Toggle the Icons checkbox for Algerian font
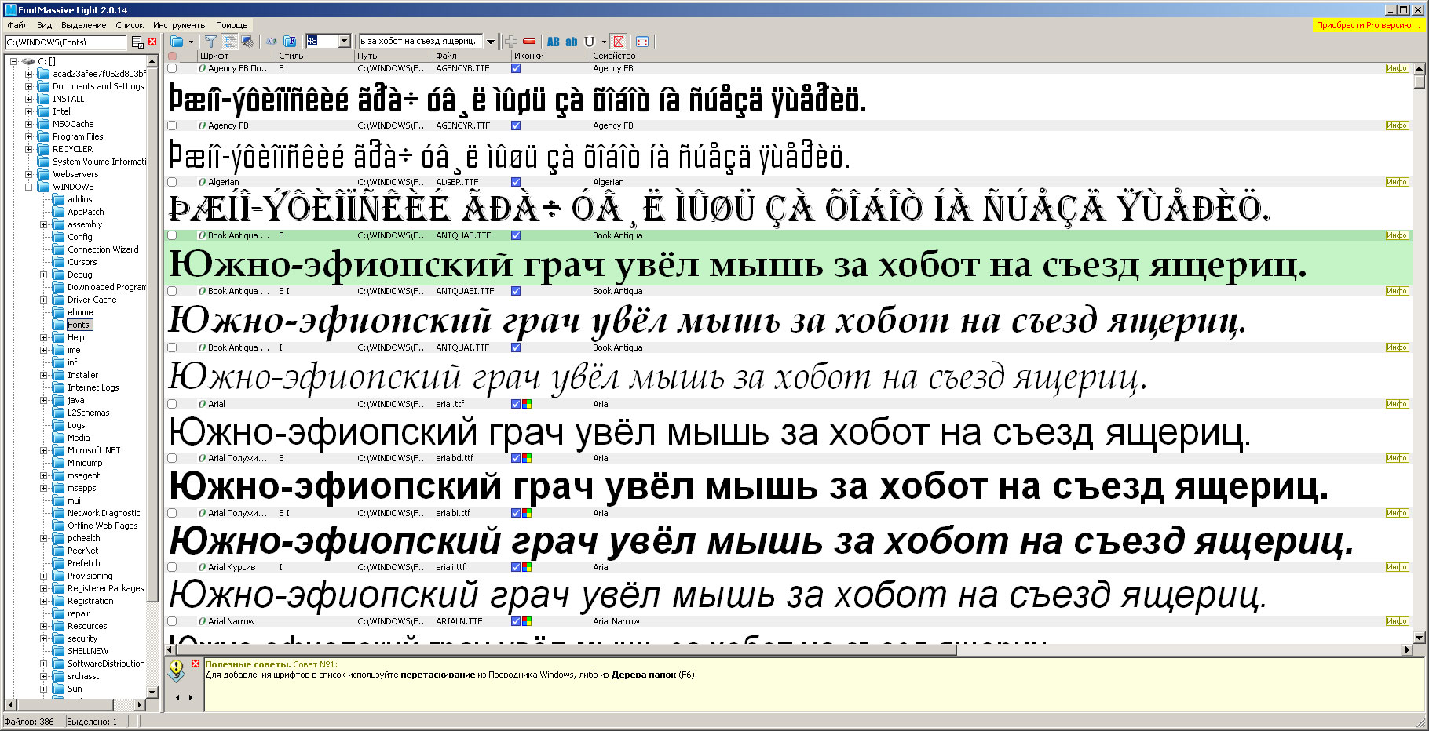Image resolution: width=1429 pixels, height=731 pixels. (516, 182)
